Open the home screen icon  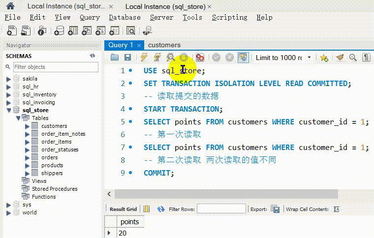pos(10,6)
